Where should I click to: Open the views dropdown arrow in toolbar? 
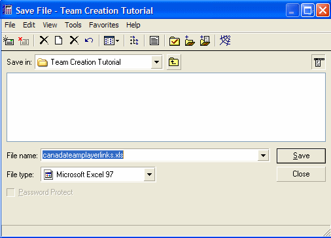(x=118, y=41)
